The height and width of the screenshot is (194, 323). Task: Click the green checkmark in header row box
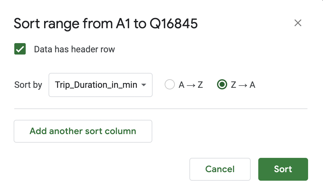(20, 49)
